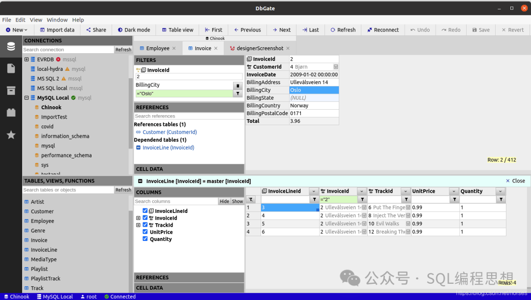Open the Customer (CustomerId) reference link
The height and width of the screenshot is (300, 531).
coord(169,132)
